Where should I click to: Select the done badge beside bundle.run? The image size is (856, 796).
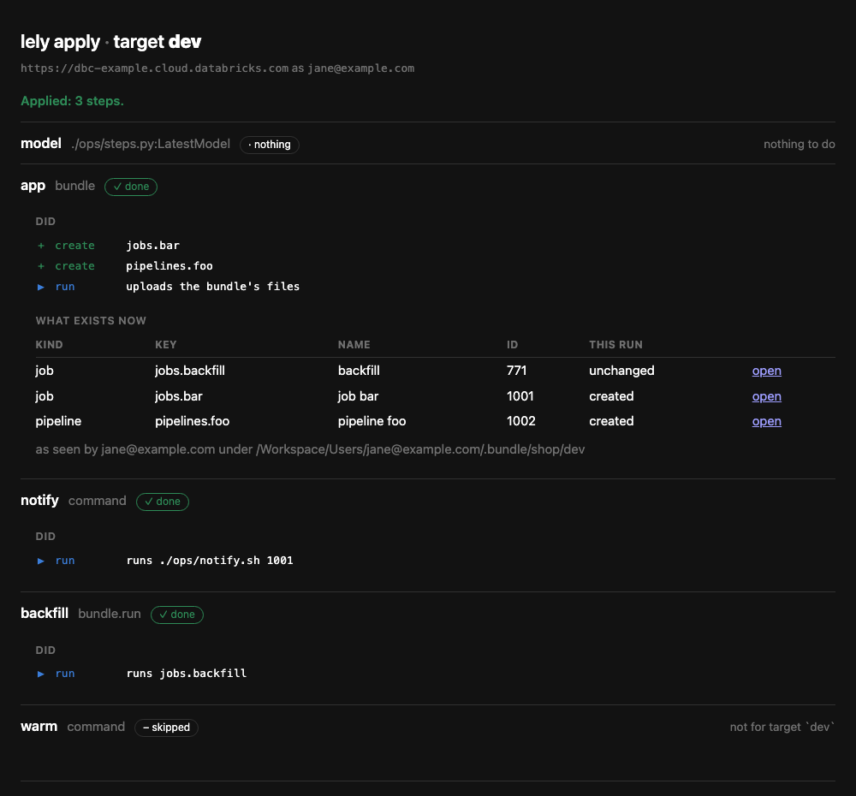pos(177,615)
